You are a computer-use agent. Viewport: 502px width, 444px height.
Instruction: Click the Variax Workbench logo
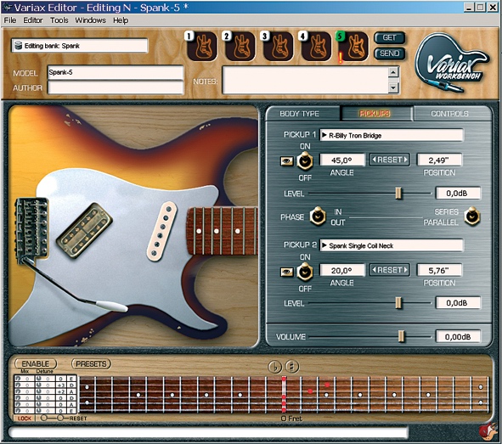pyautogui.click(x=451, y=62)
